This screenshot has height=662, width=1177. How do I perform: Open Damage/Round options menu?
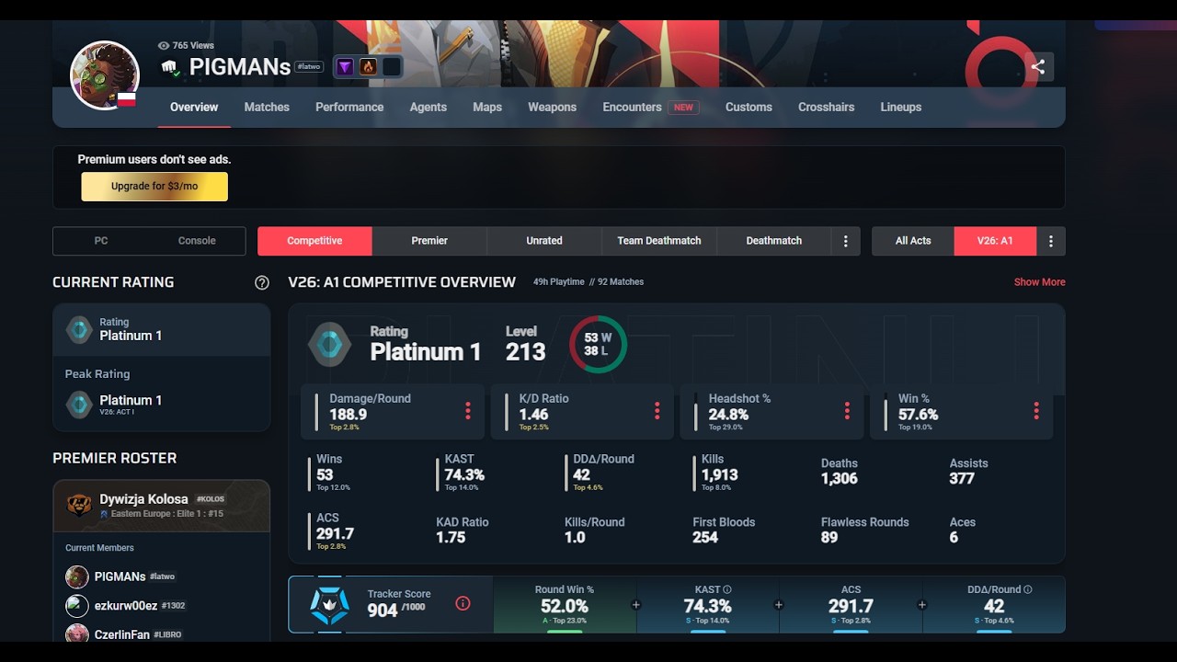[467, 411]
